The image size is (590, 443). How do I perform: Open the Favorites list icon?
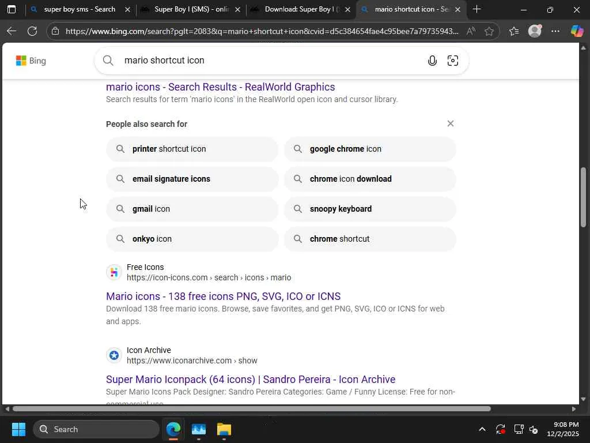(x=513, y=31)
